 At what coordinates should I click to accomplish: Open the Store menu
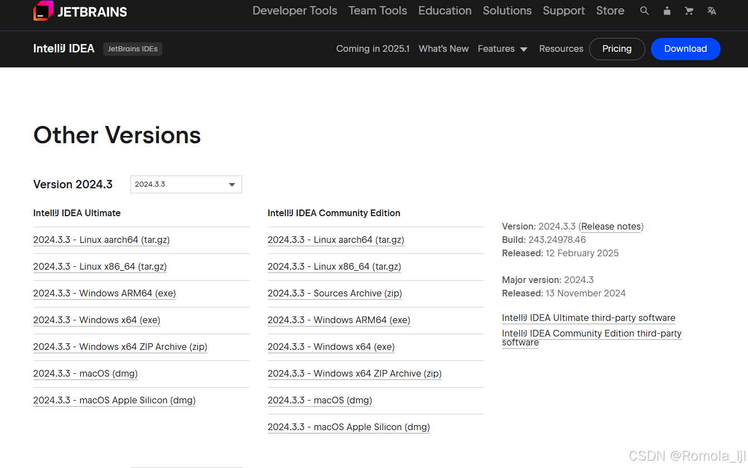pos(610,11)
